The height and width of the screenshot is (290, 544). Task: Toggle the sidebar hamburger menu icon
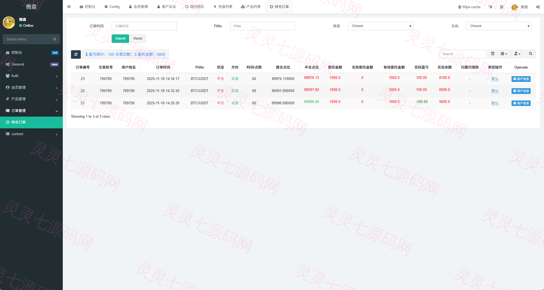[x=69, y=7]
